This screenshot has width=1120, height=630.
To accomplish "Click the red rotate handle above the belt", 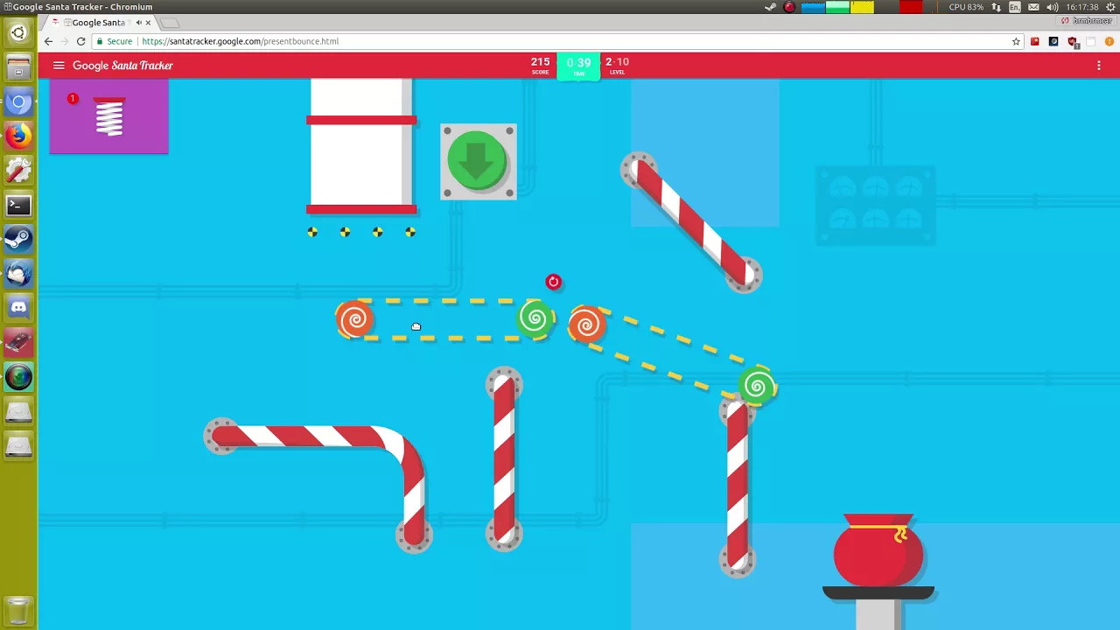I will click(553, 282).
